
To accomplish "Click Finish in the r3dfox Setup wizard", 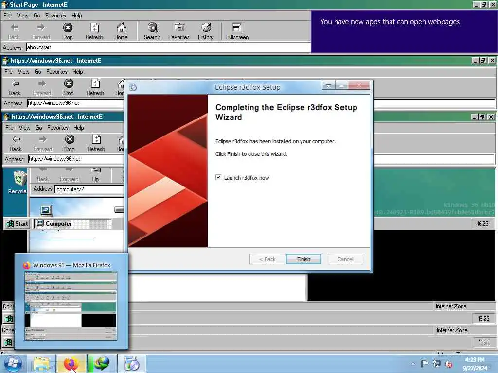I will coord(303,259).
